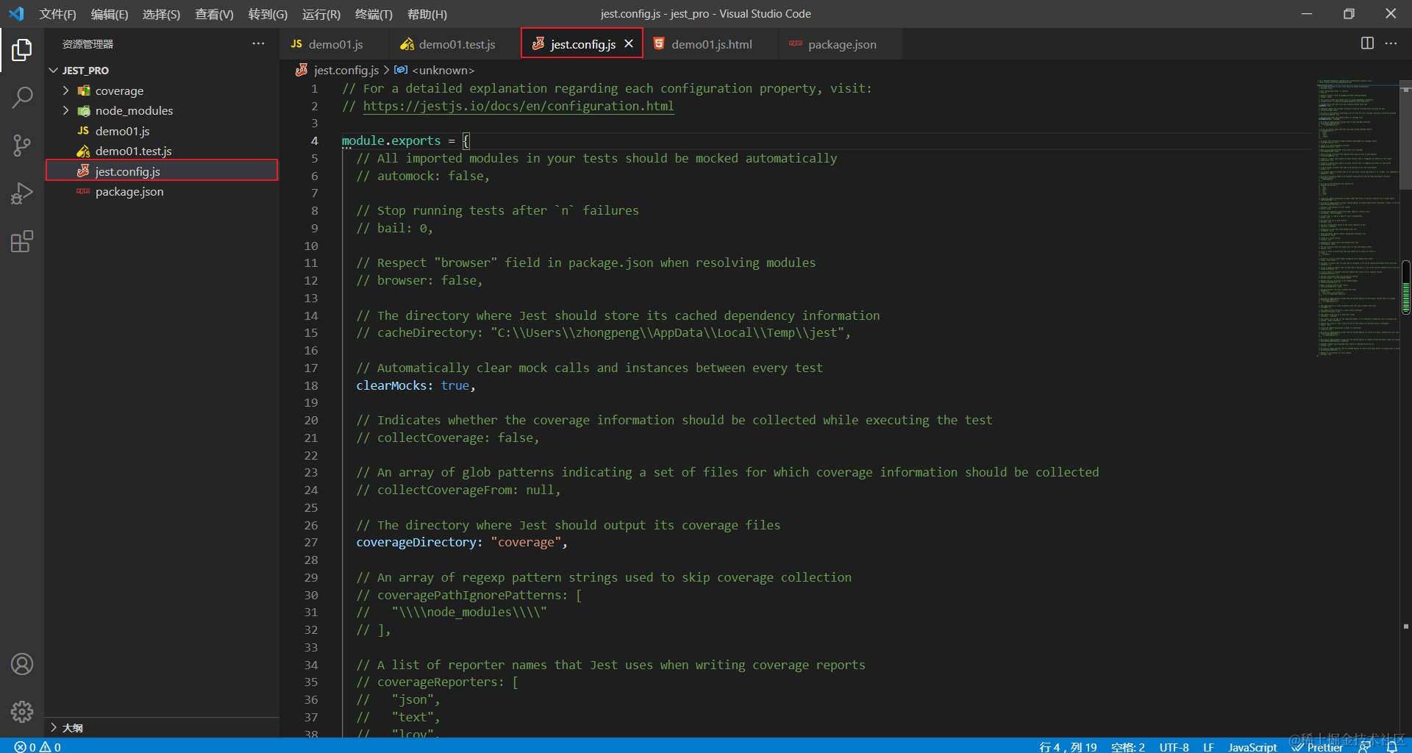Open the 运行(R) menu
The width and height of the screenshot is (1412, 753).
[321, 14]
